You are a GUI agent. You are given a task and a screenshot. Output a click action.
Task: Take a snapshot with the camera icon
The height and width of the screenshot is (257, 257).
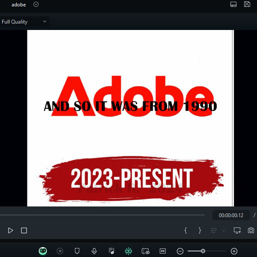(251, 230)
